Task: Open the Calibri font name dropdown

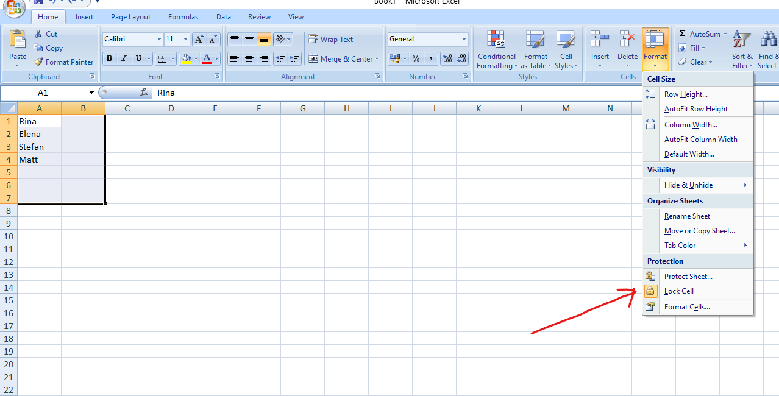Action: coord(159,39)
